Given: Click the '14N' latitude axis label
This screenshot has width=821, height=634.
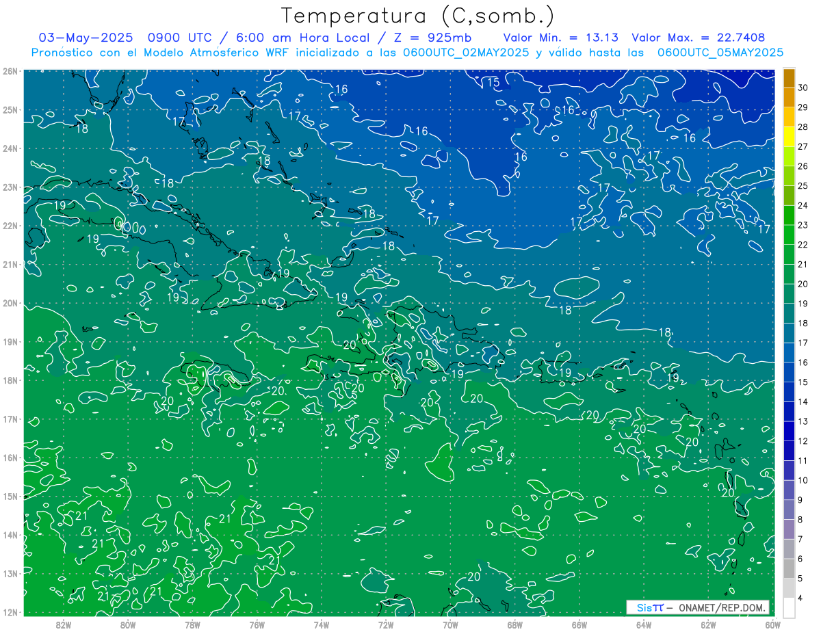Looking at the screenshot, I should [x=10, y=535].
